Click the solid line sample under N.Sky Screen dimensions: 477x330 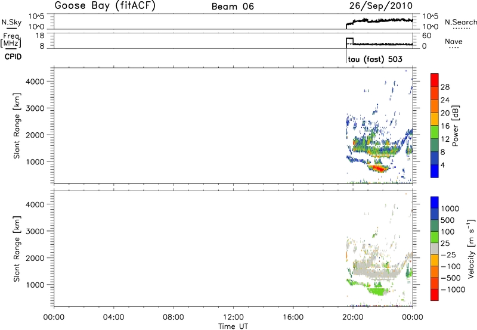(11, 28)
